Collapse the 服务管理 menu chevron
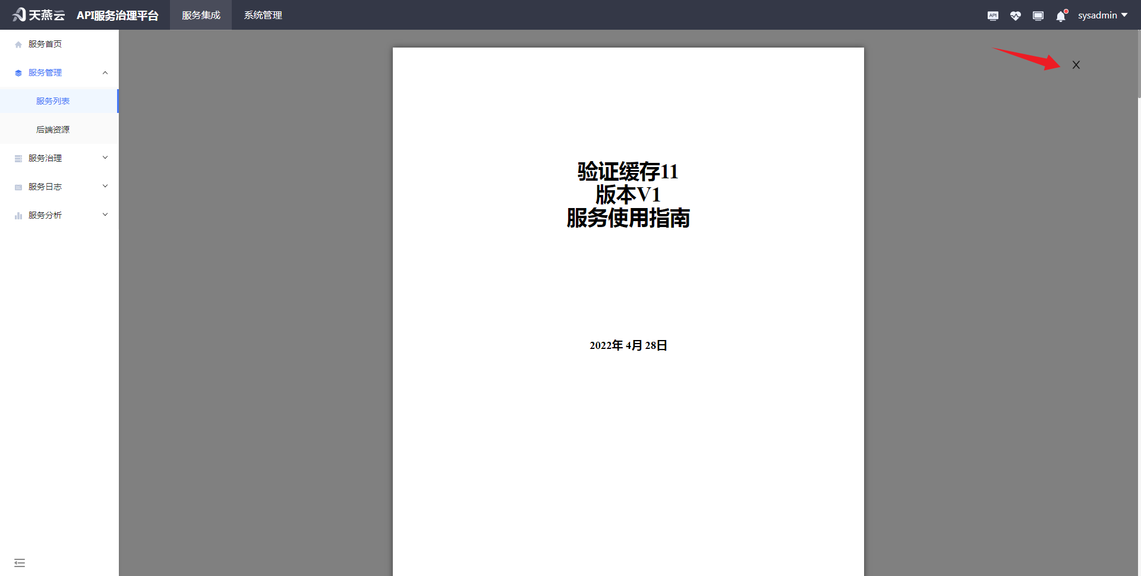Screen dimensions: 1141x576 tap(105, 73)
